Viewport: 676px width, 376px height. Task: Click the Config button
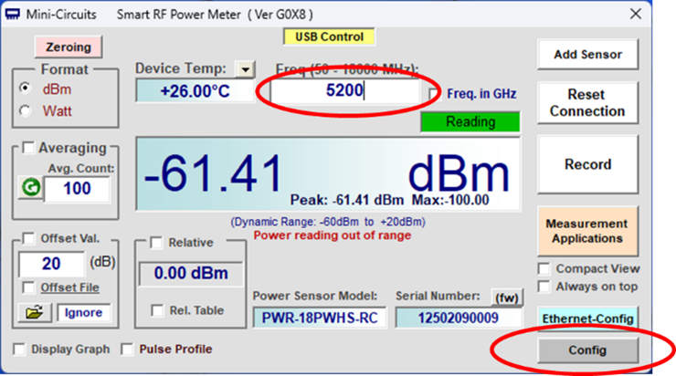point(587,350)
